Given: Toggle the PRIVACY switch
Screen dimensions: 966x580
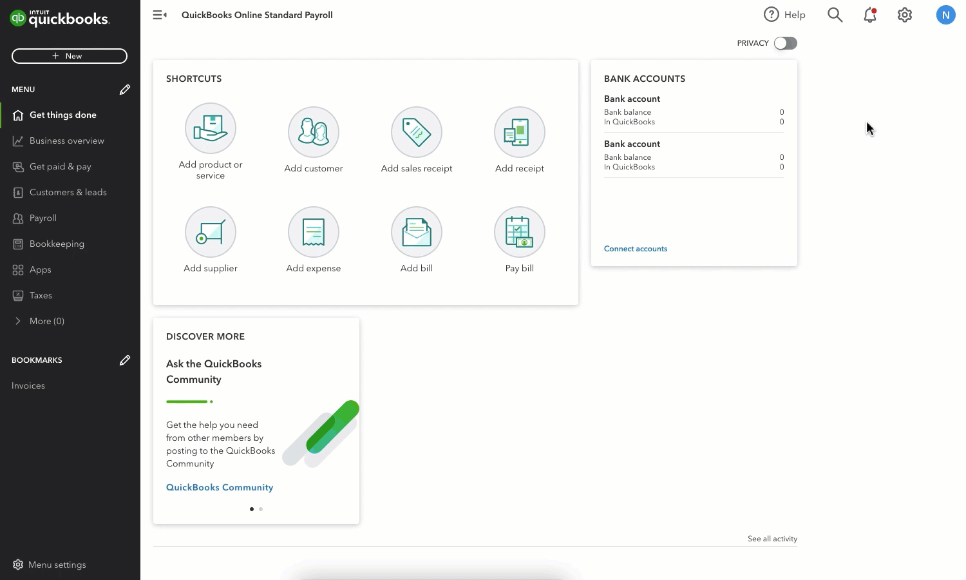Looking at the screenshot, I should coord(786,43).
